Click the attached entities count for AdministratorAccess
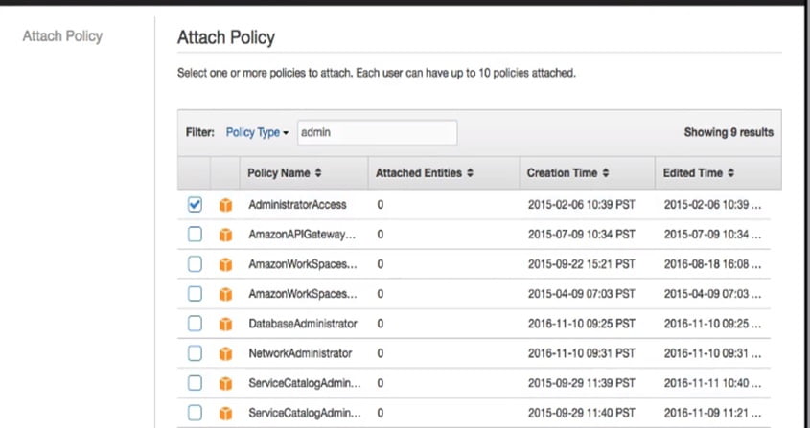The height and width of the screenshot is (428, 810). click(381, 205)
